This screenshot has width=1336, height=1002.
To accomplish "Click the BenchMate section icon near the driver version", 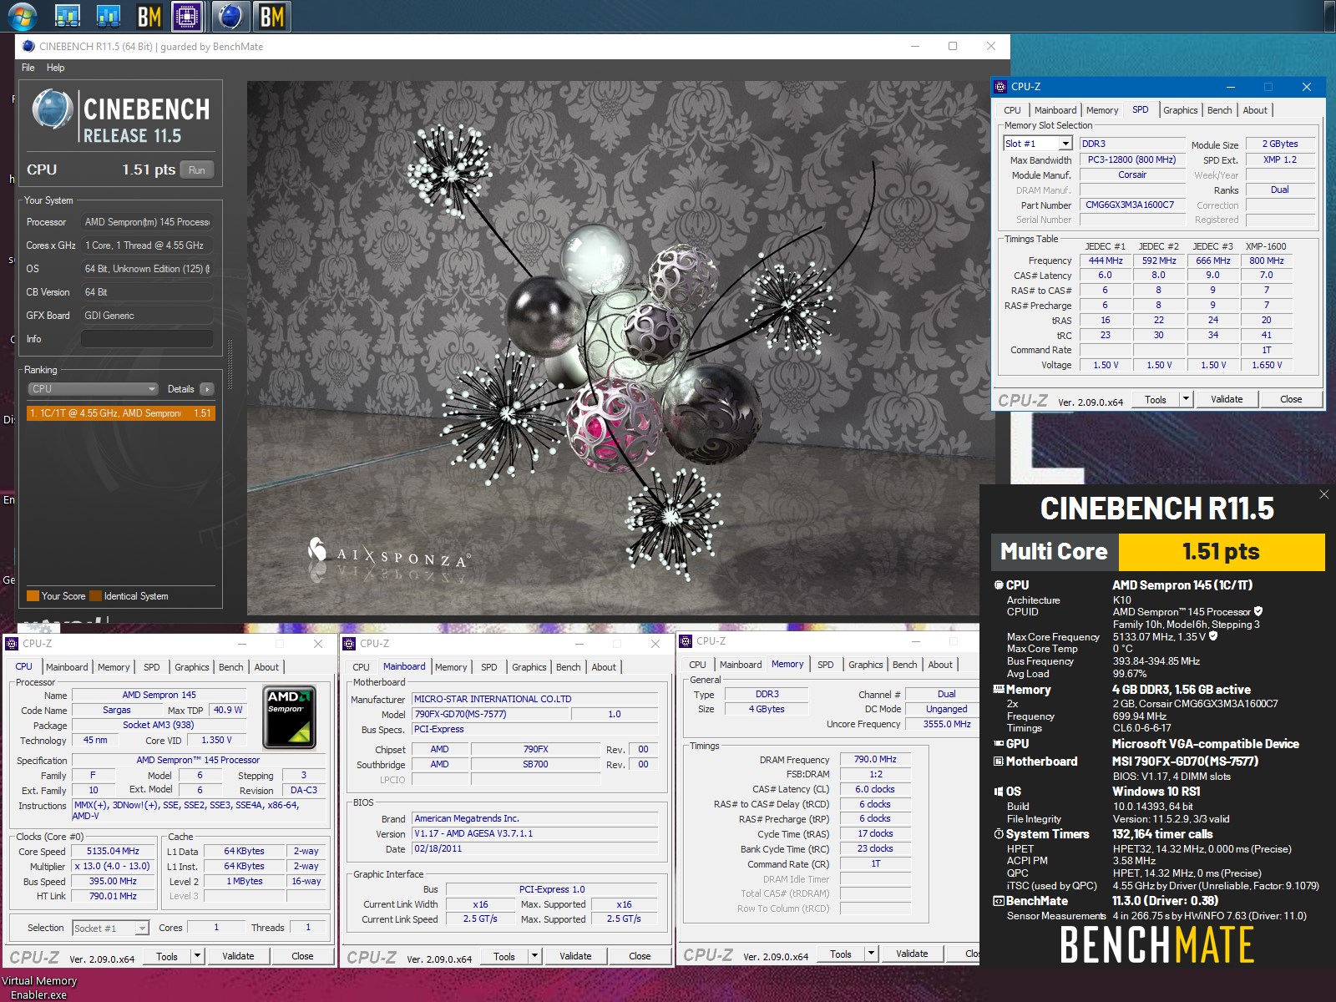I will 999,900.
